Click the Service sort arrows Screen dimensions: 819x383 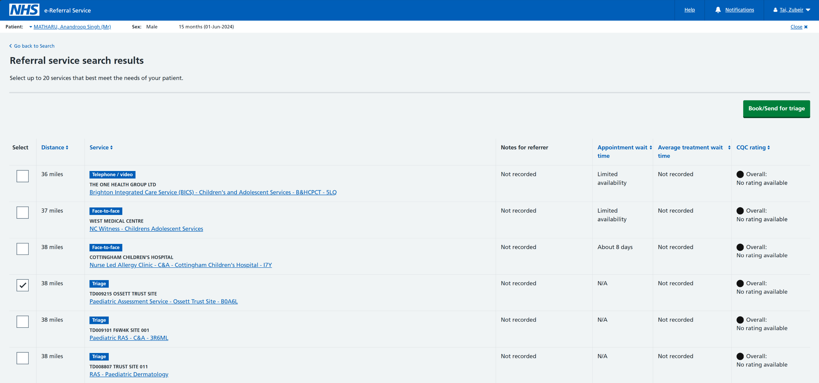112,147
